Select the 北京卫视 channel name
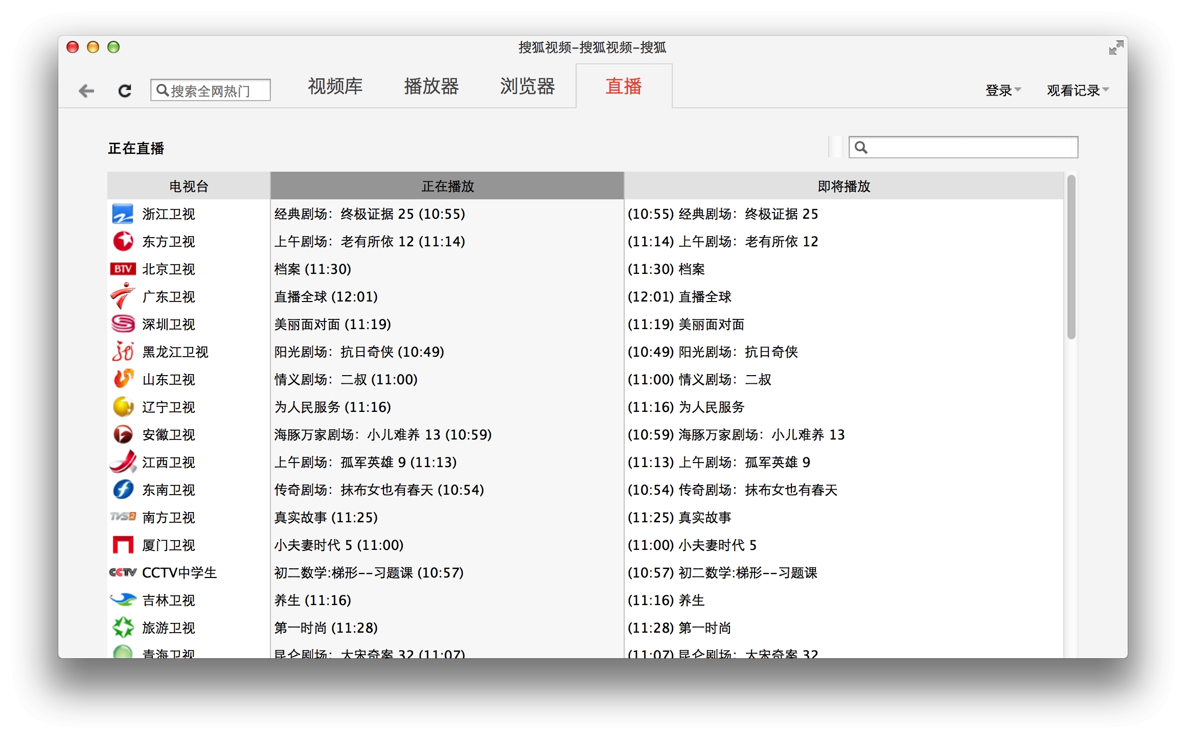This screenshot has height=739, width=1186. point(168,269)
